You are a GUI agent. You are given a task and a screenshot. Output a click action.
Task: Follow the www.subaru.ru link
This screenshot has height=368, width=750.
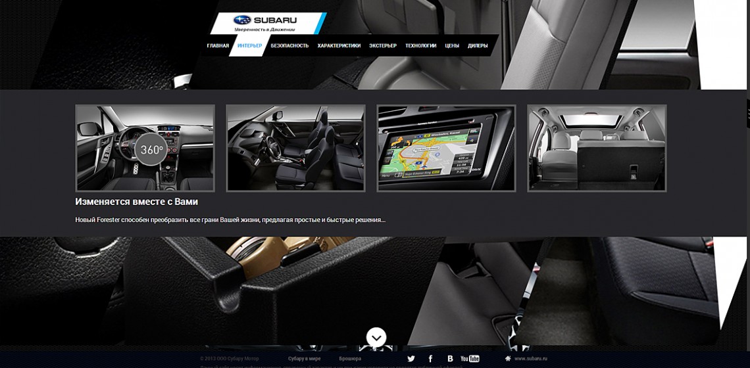[x=531, y=358]
